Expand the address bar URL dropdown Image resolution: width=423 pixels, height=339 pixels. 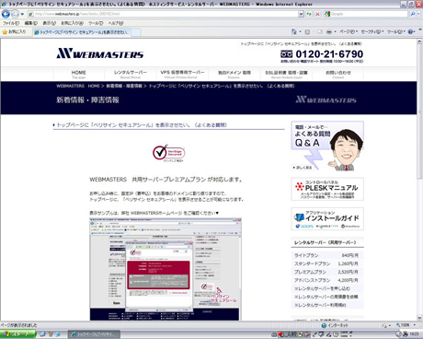tap(301, 14)
